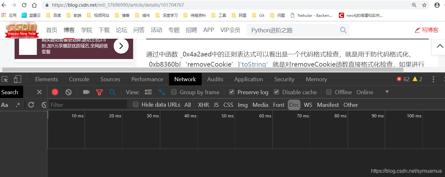
Task: Open the Elements tab
Action: (x=46, y=79)
